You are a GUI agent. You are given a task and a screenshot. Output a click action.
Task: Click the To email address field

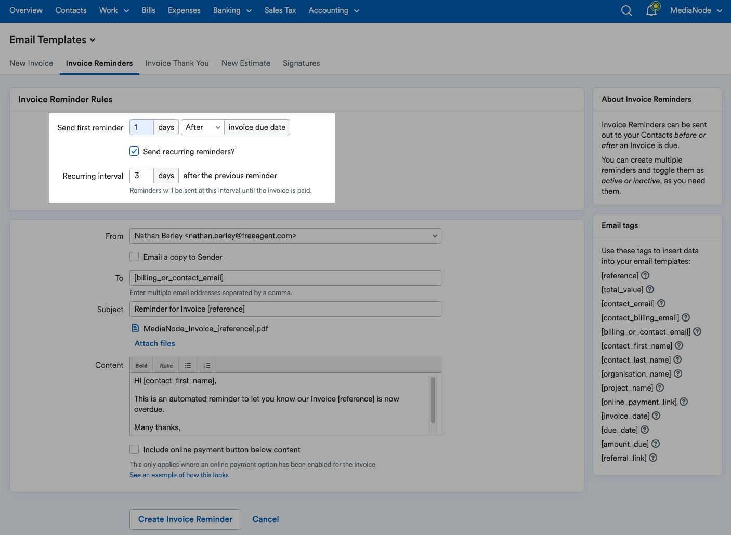coord(285,278)
